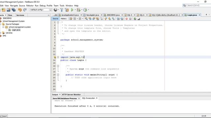Viewport: 211px width, 118px height.
Task: Click the Save All toolbar icon
Action: 14,10
